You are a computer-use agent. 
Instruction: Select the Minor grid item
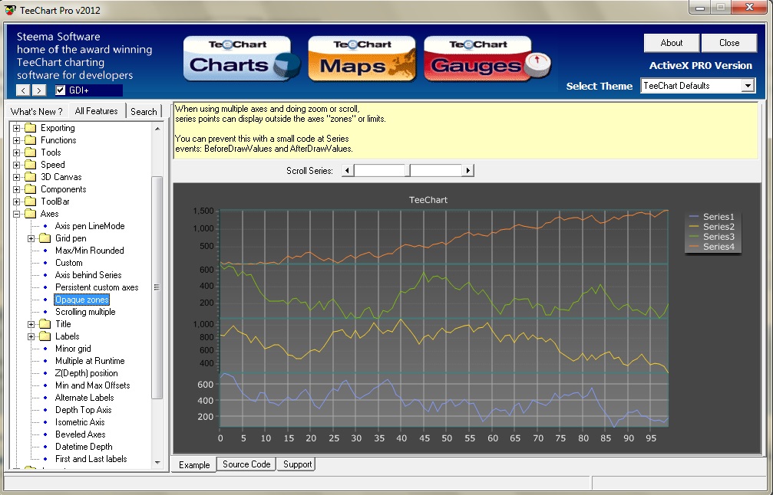click(x=73, y=349)
